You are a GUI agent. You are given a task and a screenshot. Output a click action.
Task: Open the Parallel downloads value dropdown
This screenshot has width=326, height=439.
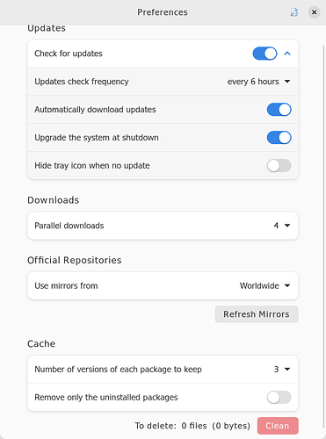pos(282,226)
